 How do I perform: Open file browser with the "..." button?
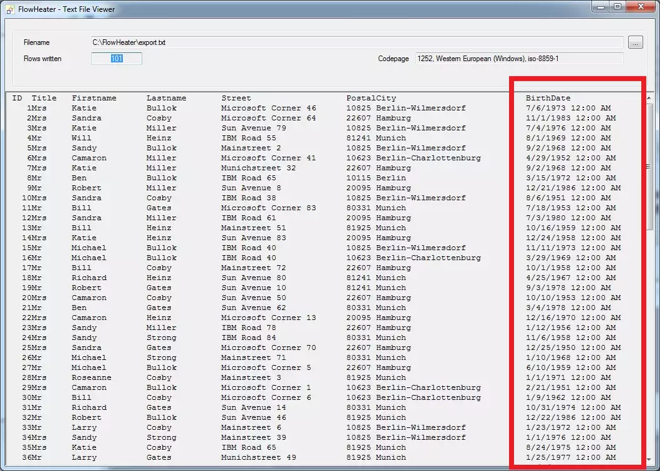pos(635,42)
